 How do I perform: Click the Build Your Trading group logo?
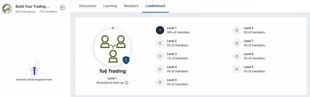tap(7, 9)
